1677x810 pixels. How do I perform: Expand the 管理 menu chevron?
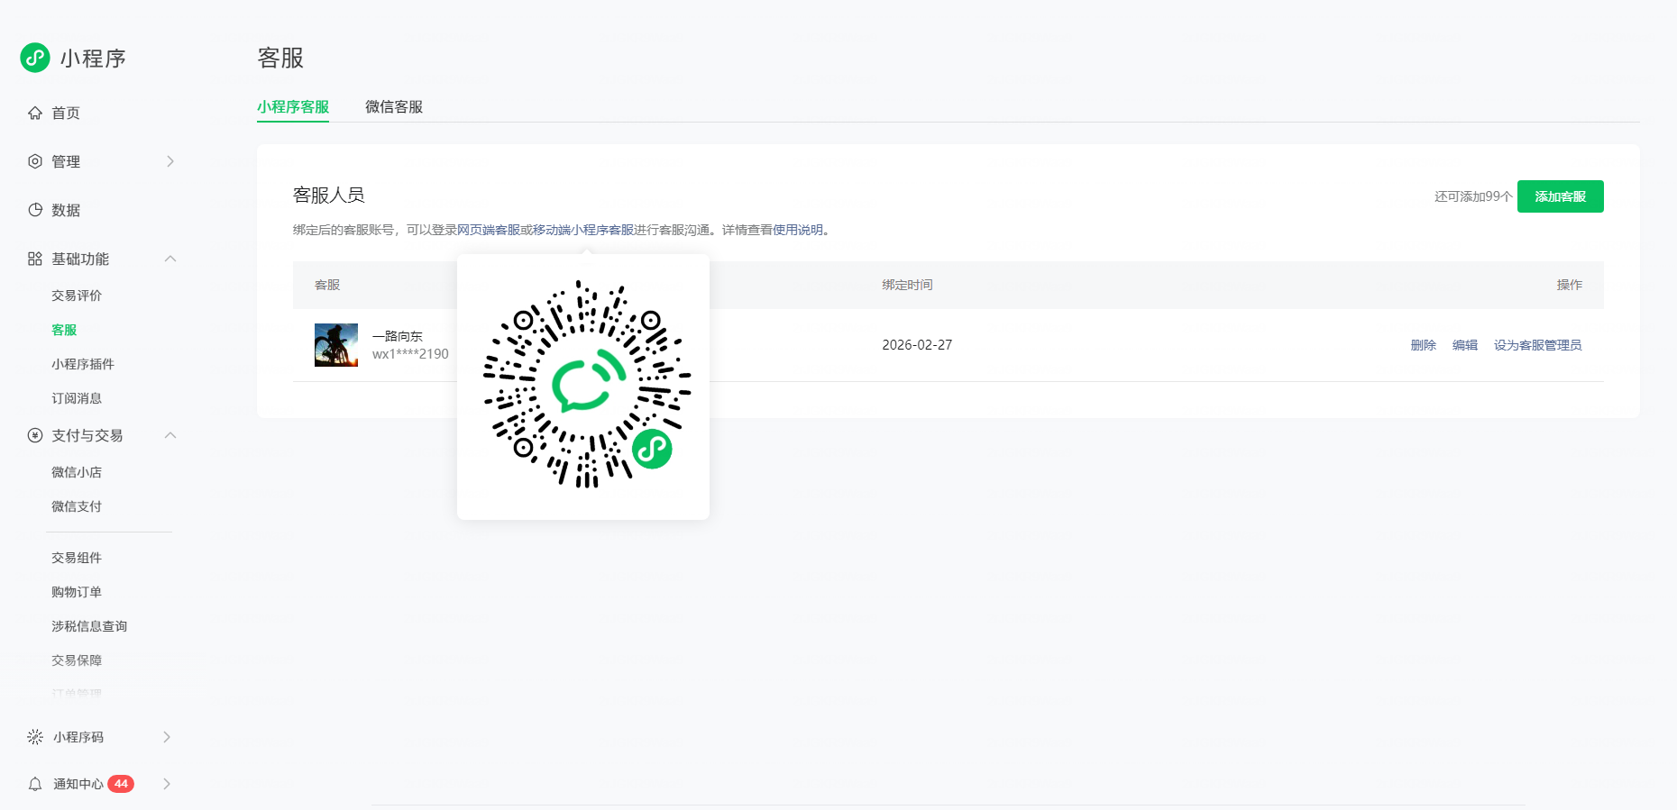(x=170, y=161)
